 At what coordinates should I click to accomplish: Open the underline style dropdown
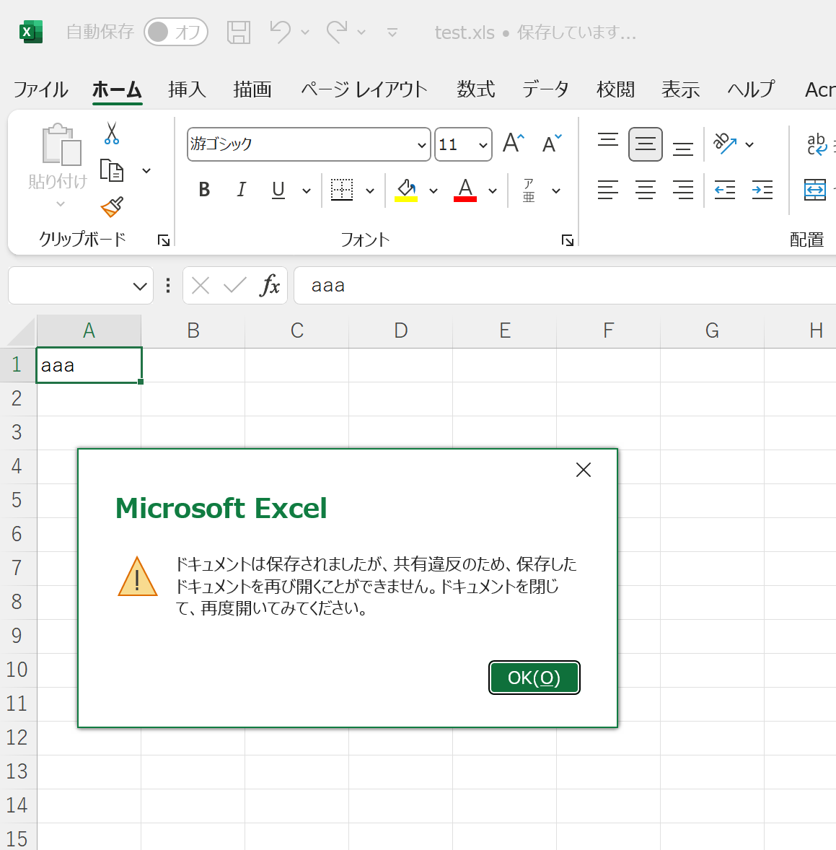click(x=307, y=190)
